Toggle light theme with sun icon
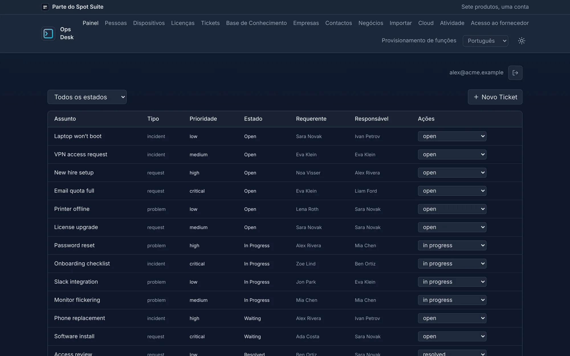Viewport: 570px width, 356px height. [522, 41]
